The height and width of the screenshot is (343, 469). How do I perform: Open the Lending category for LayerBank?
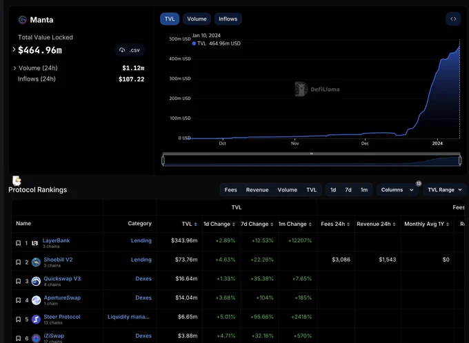(141, 240)
